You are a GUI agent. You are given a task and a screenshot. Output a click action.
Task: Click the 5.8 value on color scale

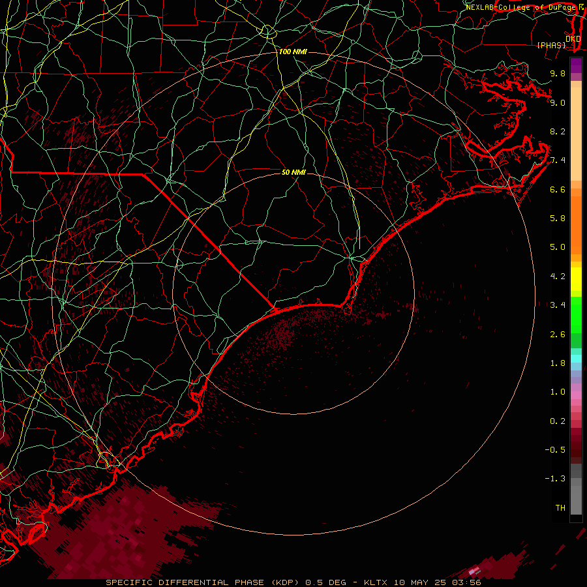558,218
